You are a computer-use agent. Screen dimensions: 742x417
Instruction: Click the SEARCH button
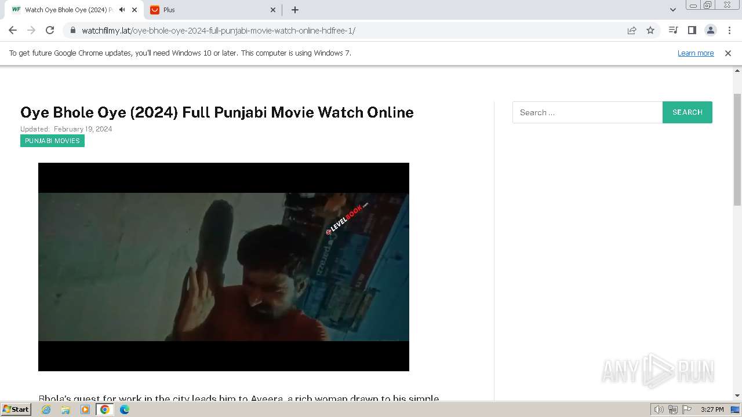(688, 112)
